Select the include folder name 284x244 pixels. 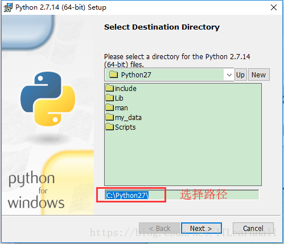pos(126,89)
